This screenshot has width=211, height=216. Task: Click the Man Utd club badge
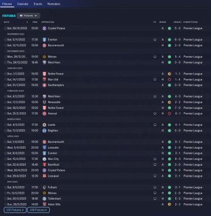[x=45, y=80]
